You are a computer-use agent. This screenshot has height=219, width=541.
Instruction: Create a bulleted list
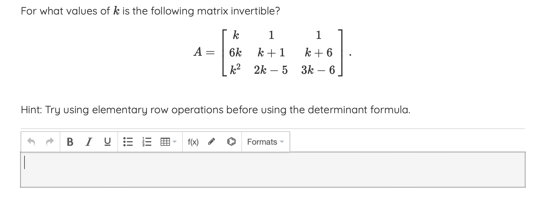[128, 142]
